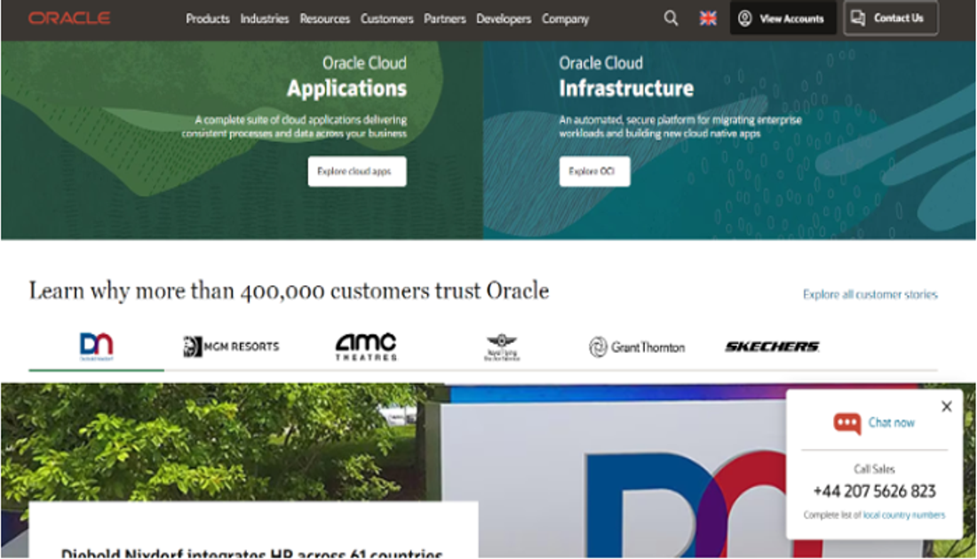The width and height of the screenshot is (977, 559).
Task: Select the winged emblem logo tab
Action: (502, 347)
